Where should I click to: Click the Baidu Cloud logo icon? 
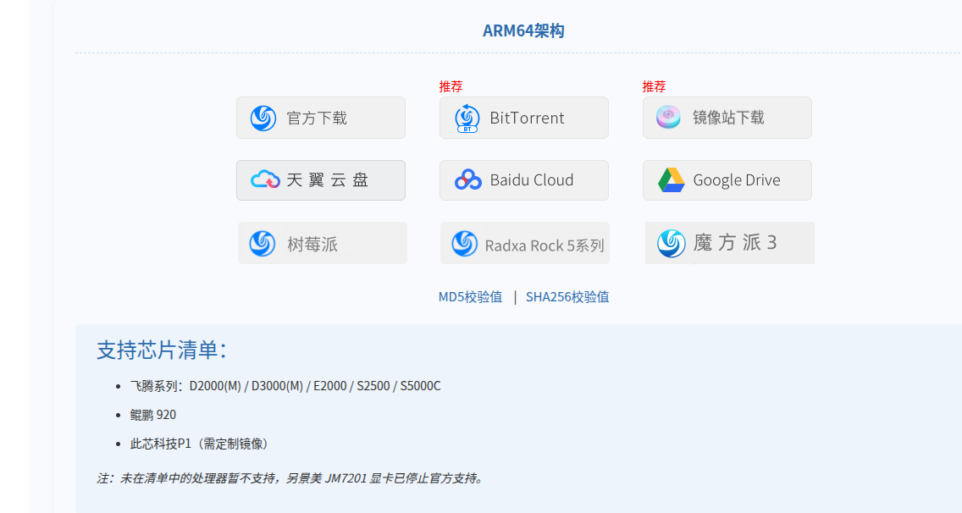point(468,179)
